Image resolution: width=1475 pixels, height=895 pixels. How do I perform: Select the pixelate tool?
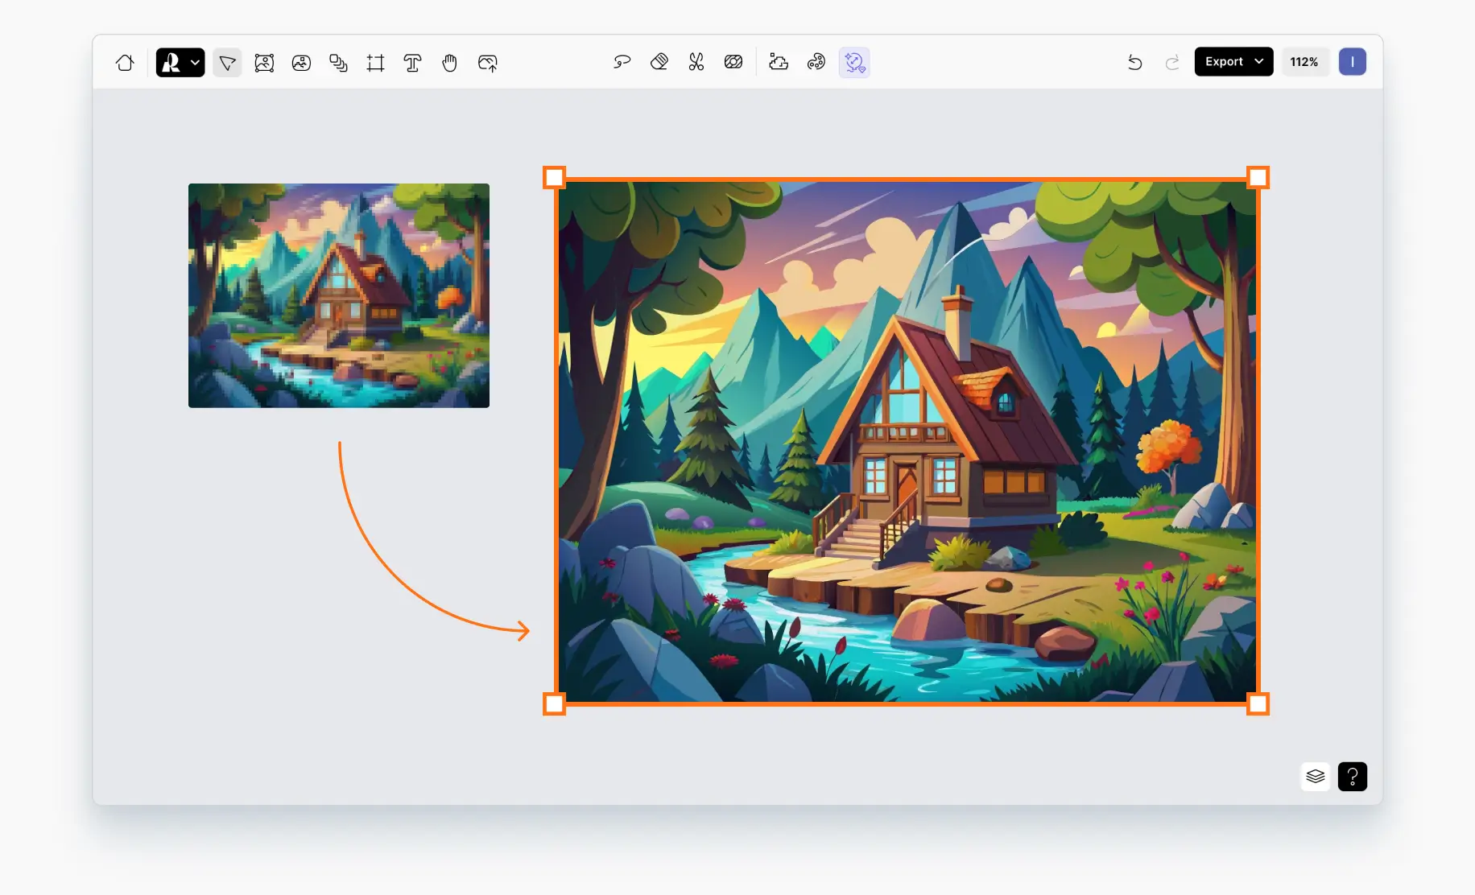click(778, 62)
